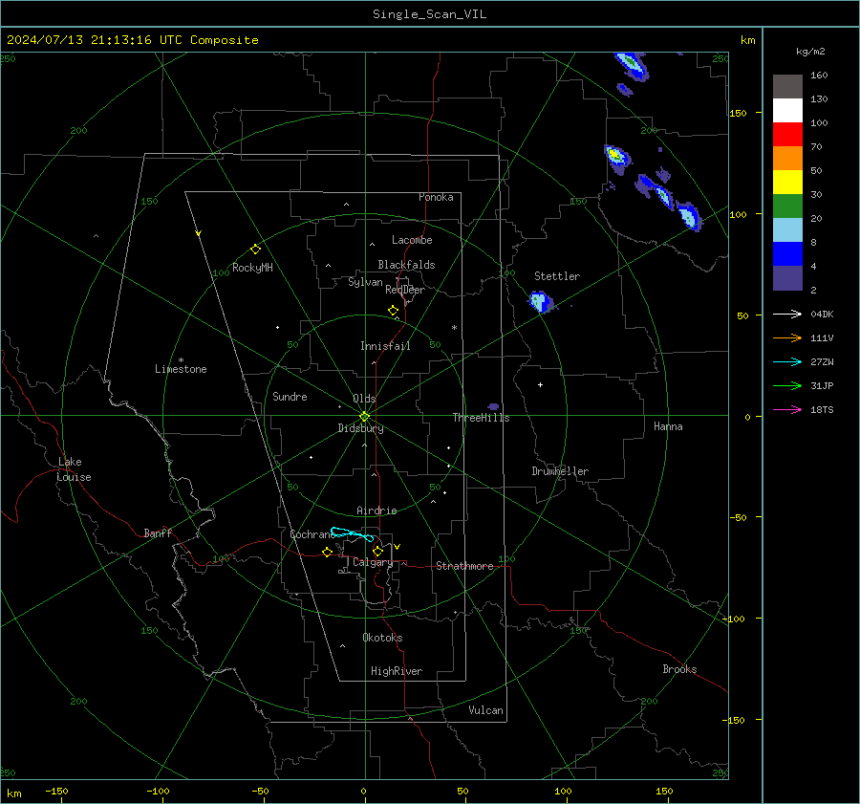Click the Lake Louise label
Image resolution: width=860 pixels, height=804 pixels.
pos(74,469)
